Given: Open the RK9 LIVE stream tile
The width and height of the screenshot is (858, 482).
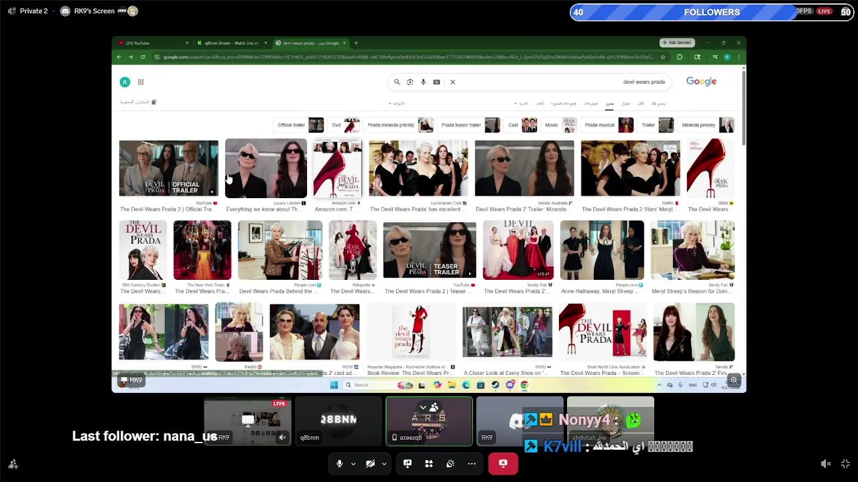Looking at the screenshot, I should 248,421.
